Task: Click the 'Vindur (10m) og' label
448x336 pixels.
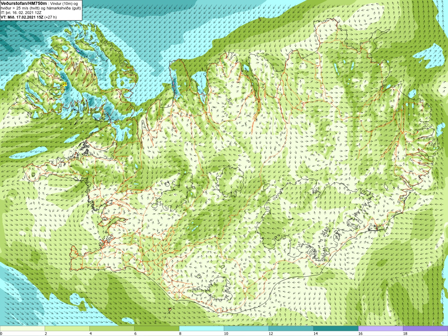Action: tap(64, 3)
